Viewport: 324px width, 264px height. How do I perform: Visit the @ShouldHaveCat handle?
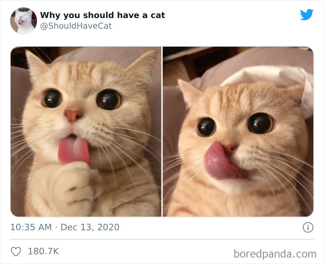click(76, 26)
